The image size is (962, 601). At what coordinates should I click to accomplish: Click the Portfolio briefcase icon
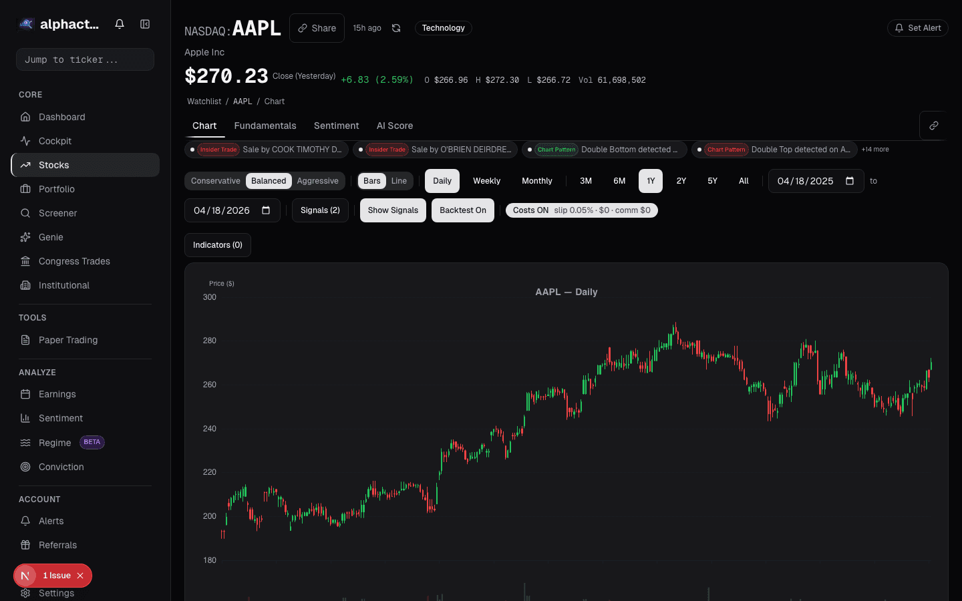[25, 189]
